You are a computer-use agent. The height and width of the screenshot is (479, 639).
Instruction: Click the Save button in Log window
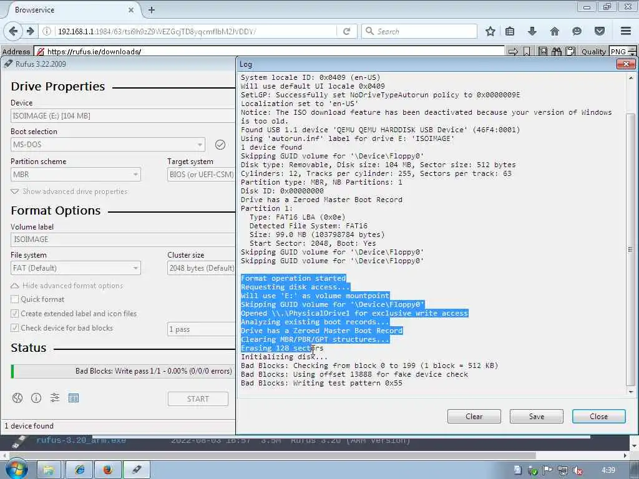(x=536, y=416)
